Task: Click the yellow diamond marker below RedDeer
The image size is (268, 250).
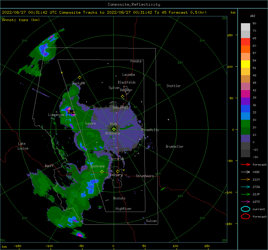Action: click(123, 97)
